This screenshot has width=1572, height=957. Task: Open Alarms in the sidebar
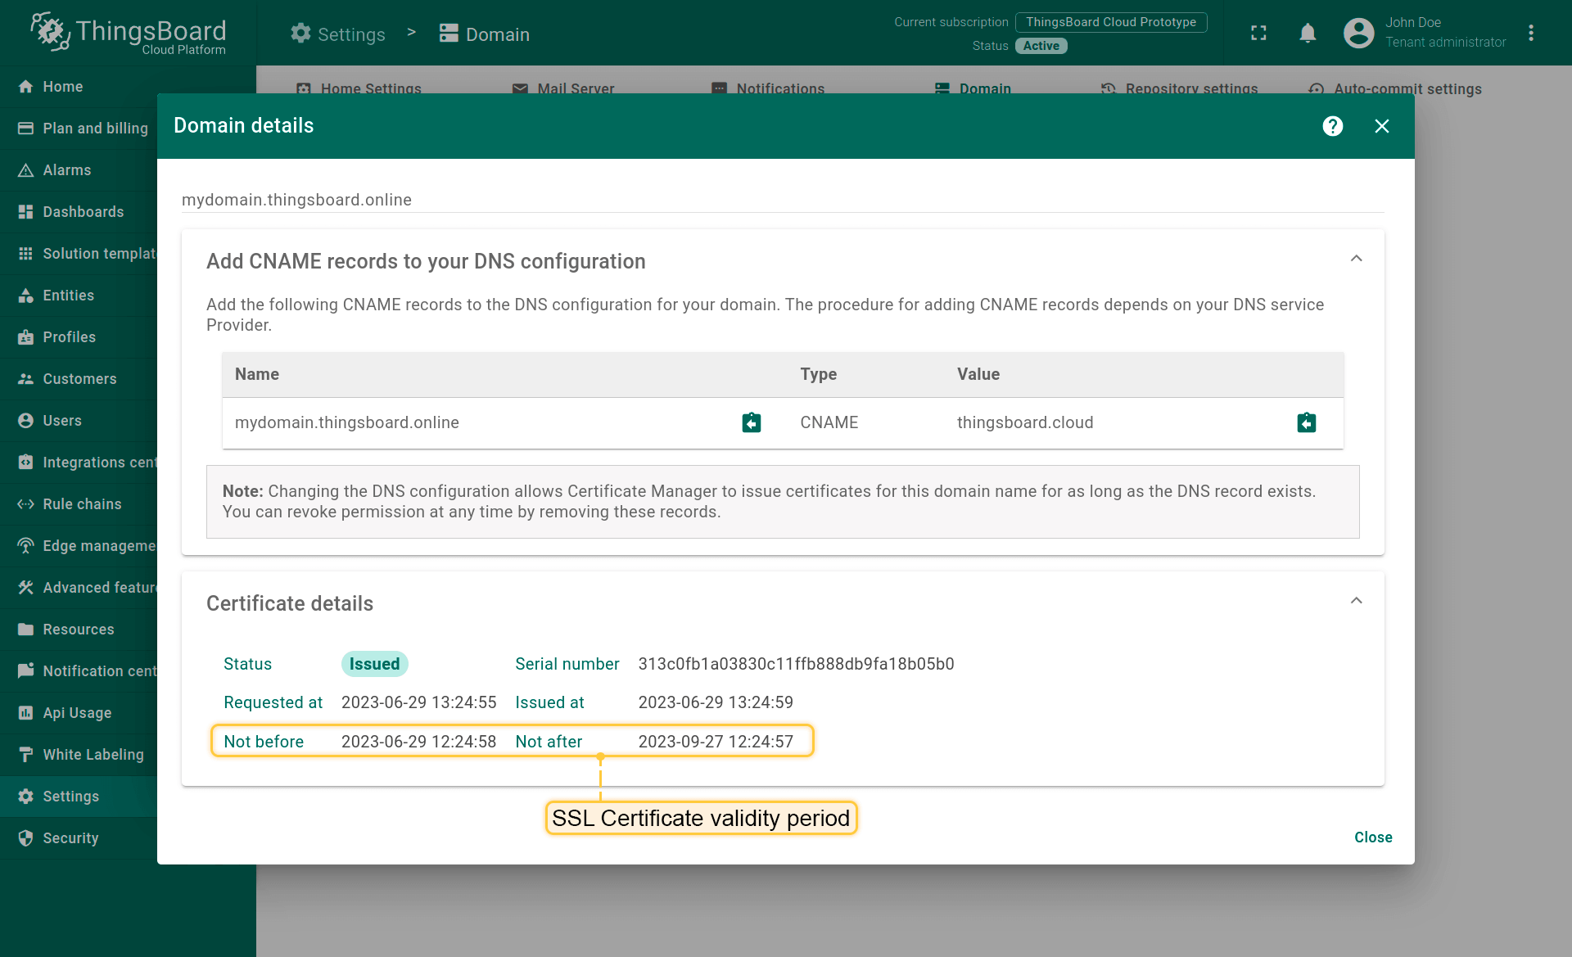67,170
